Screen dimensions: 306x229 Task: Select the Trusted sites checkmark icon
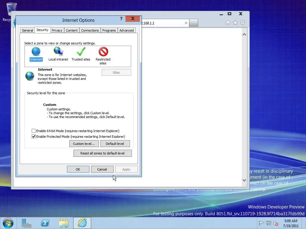click(x=81, y=52)
